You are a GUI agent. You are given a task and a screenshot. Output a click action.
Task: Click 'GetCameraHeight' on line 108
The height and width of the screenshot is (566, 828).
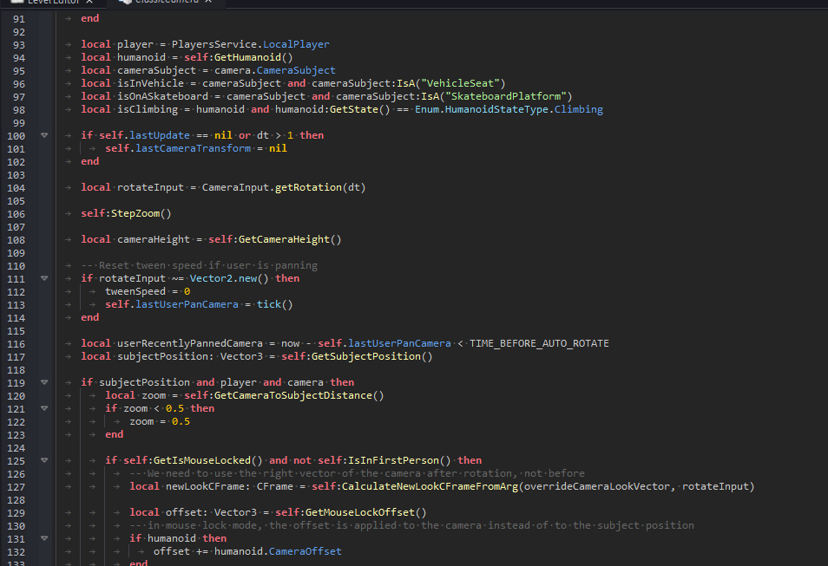click(x=284, y=239)
